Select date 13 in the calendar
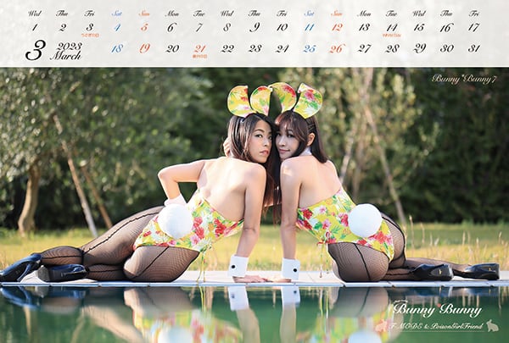Viewport: 509px width, 343px height. point(364,27)
